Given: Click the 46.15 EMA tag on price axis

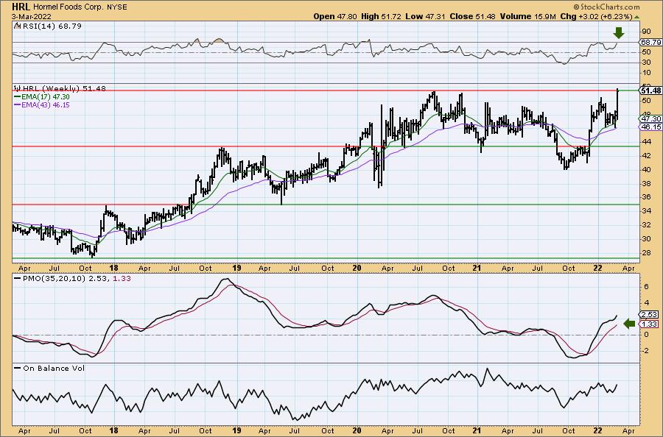Looking at the screenshot, I should (650, 127).
